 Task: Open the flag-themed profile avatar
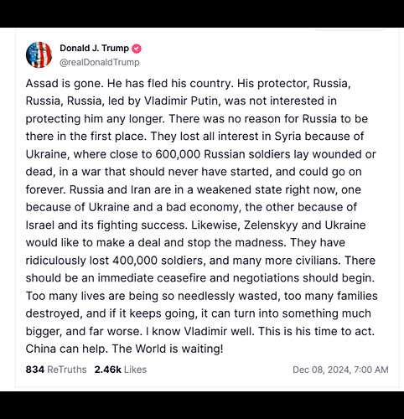39,54
